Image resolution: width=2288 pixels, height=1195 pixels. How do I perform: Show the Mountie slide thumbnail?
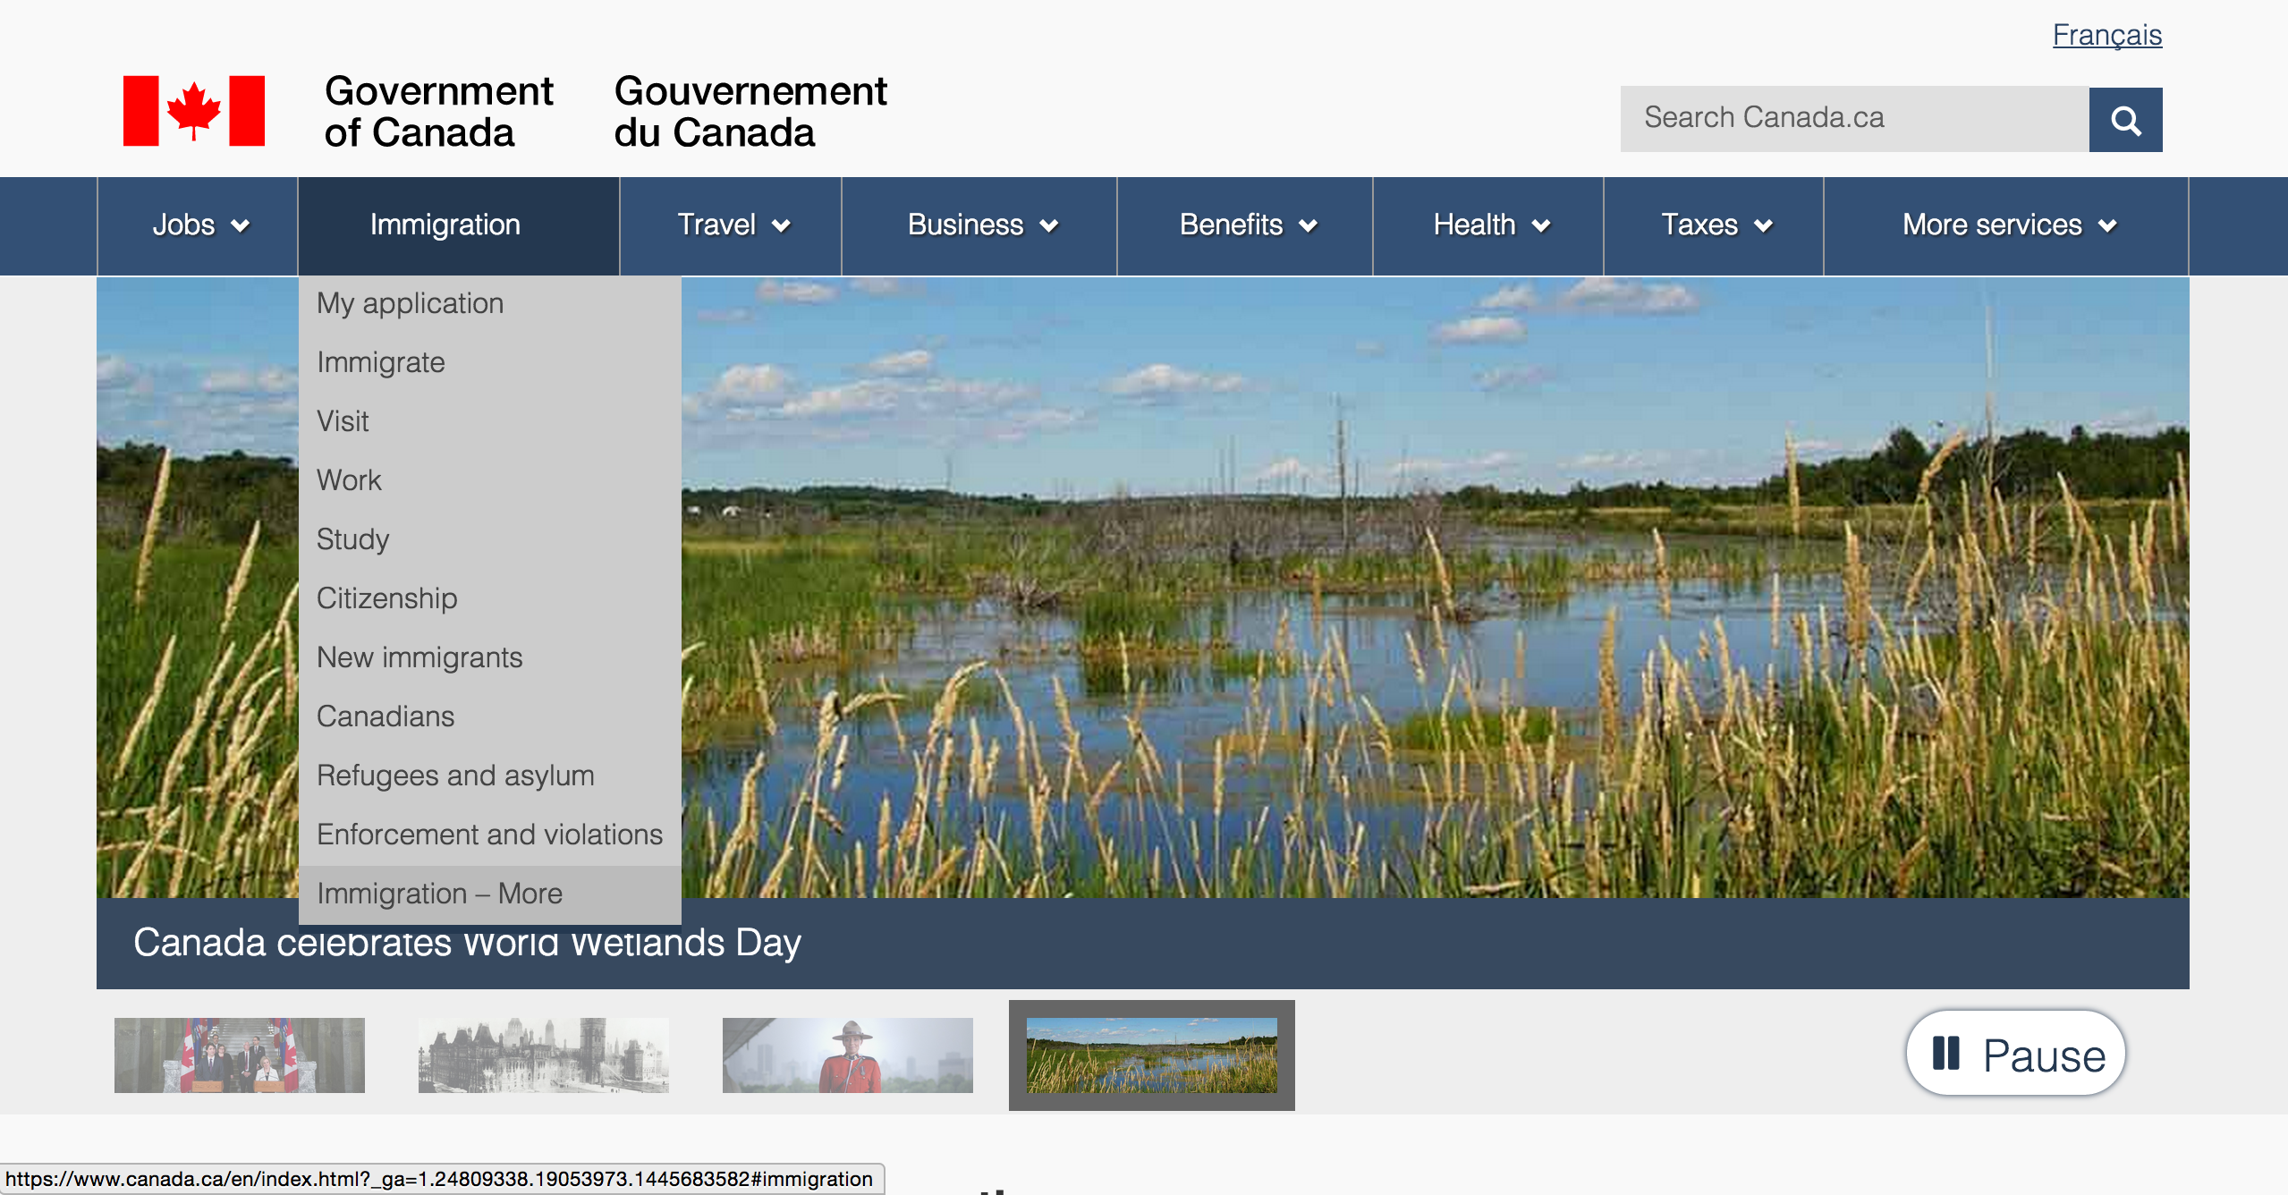pyautogui.click(x=848, y=1055)
